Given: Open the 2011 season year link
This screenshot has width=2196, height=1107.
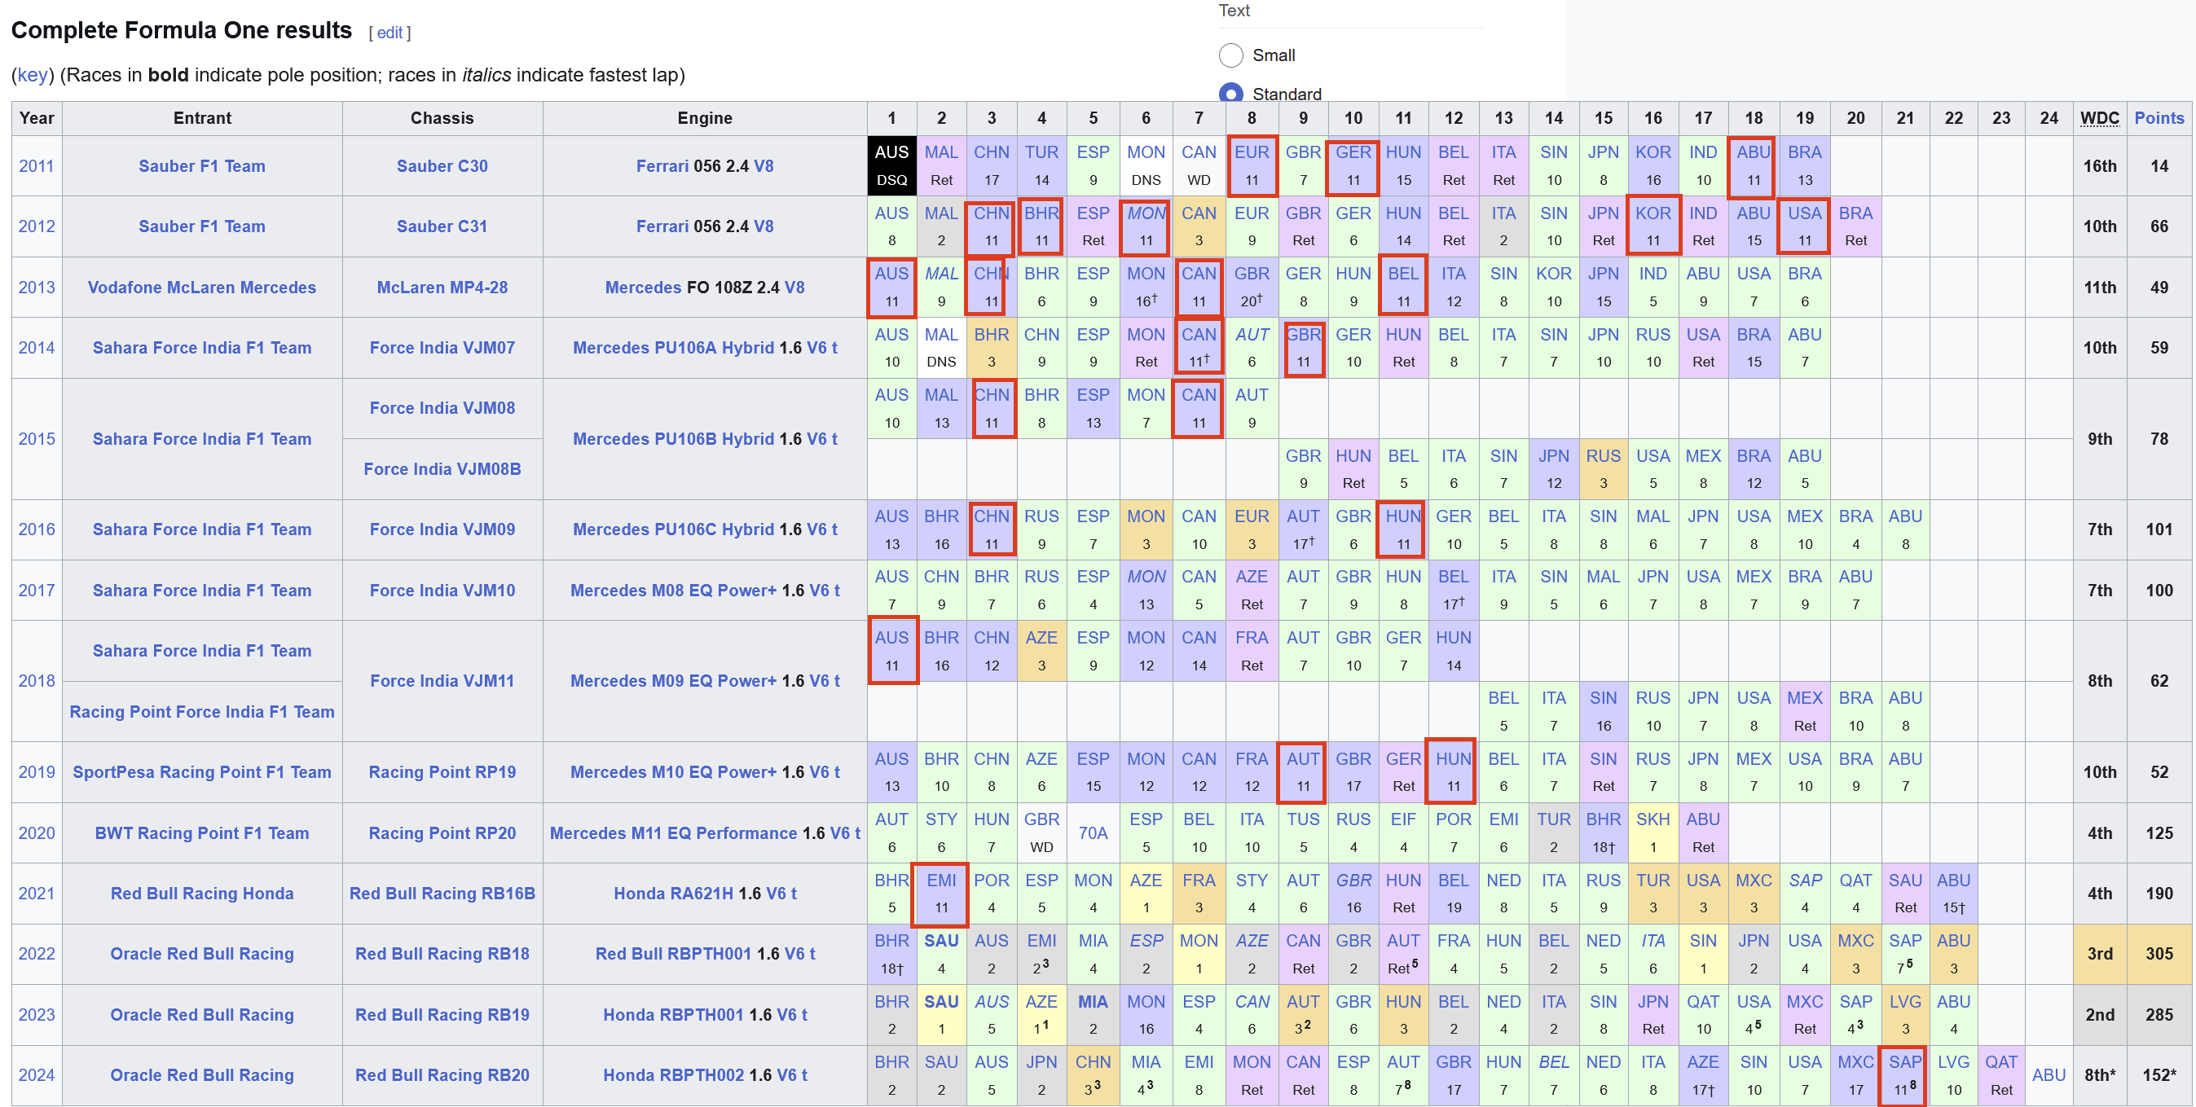Looking at the screenshot, I should (x=36, y=166).
